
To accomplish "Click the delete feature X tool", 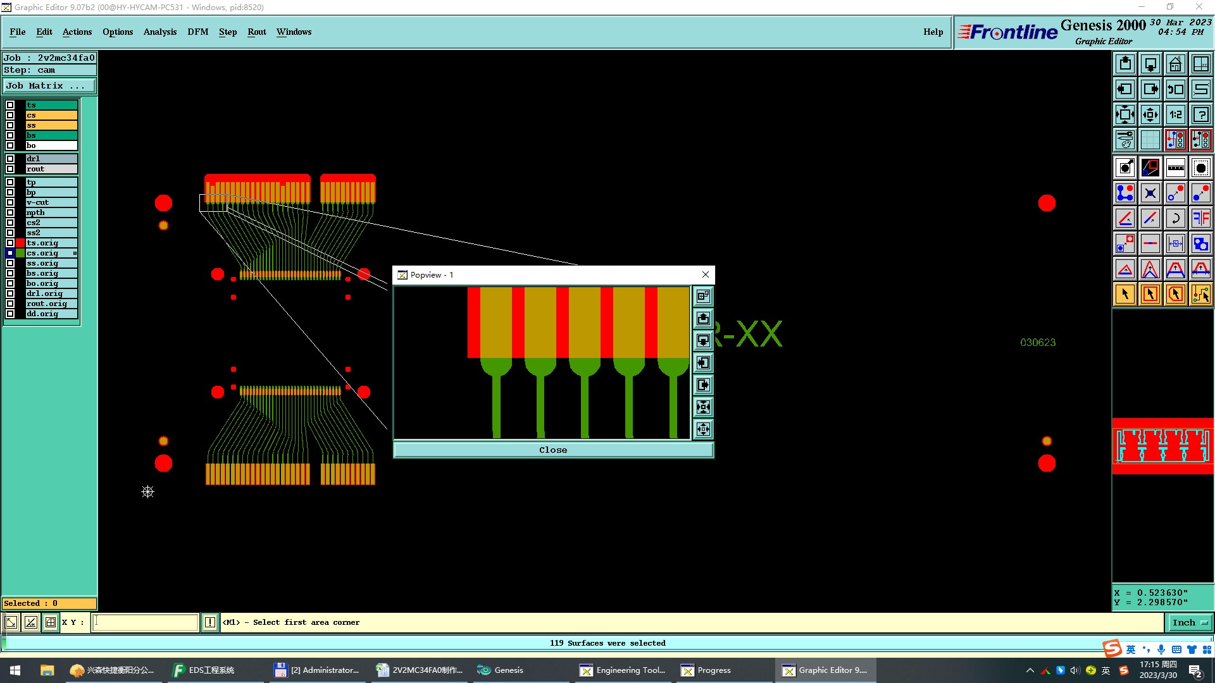I will point(1150,193).
